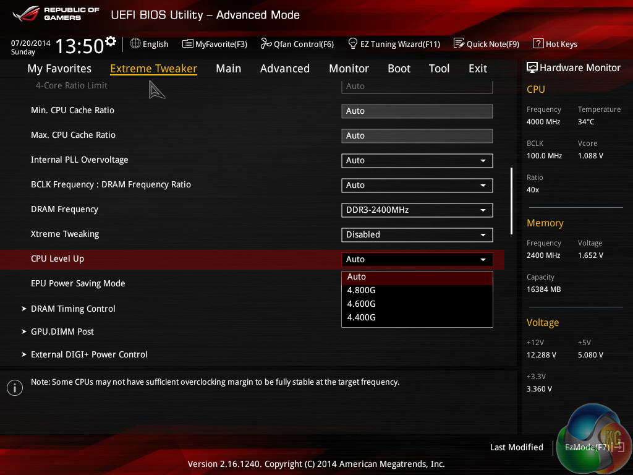Screen dimensions: 633x475
Task: Go to the Exit tab
Action: point(478,69)
